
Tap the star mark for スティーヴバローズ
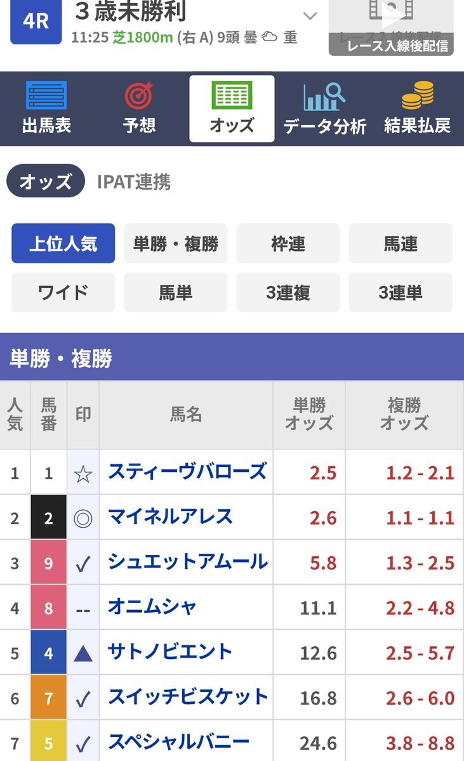pos(83,473)
